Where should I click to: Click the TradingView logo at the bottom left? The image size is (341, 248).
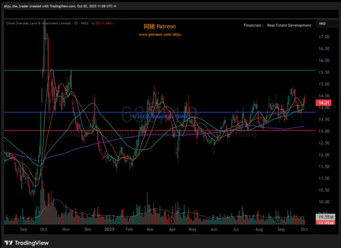pos(27,243)
